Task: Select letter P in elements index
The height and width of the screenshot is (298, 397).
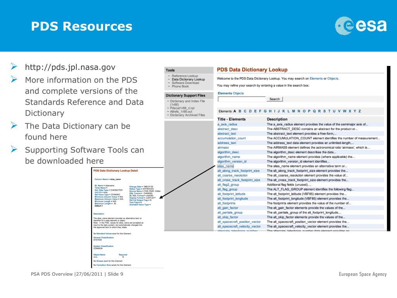Action: [309, 111]
